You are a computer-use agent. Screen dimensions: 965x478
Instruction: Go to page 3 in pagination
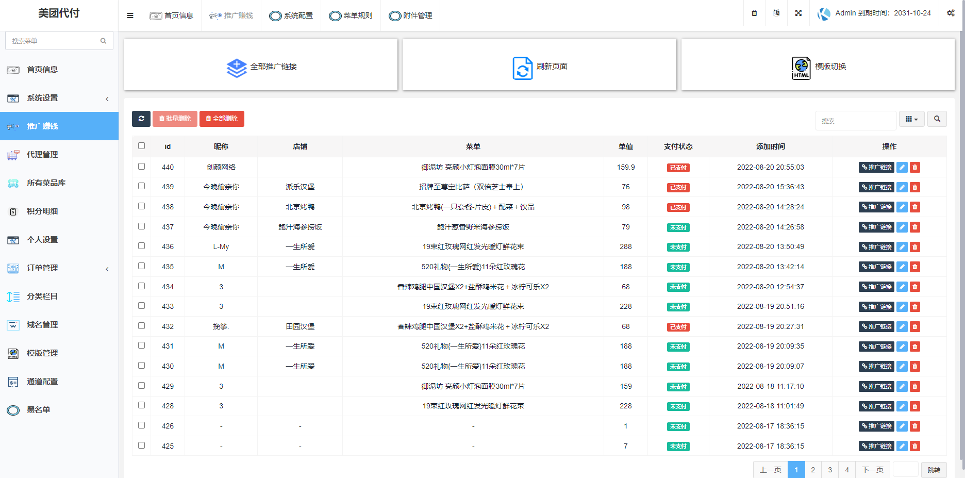click(830, 470)
